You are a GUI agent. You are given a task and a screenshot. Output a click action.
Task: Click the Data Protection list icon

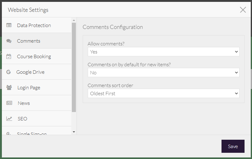9,25
